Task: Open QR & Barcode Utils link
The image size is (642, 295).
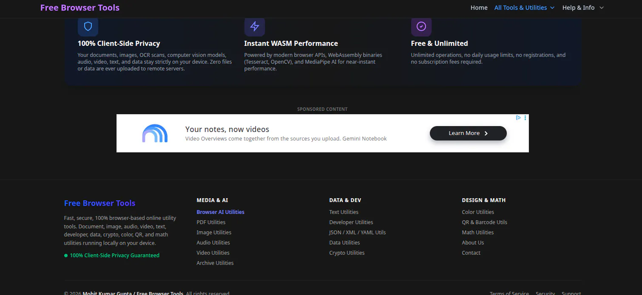Action: coord(484,222)
